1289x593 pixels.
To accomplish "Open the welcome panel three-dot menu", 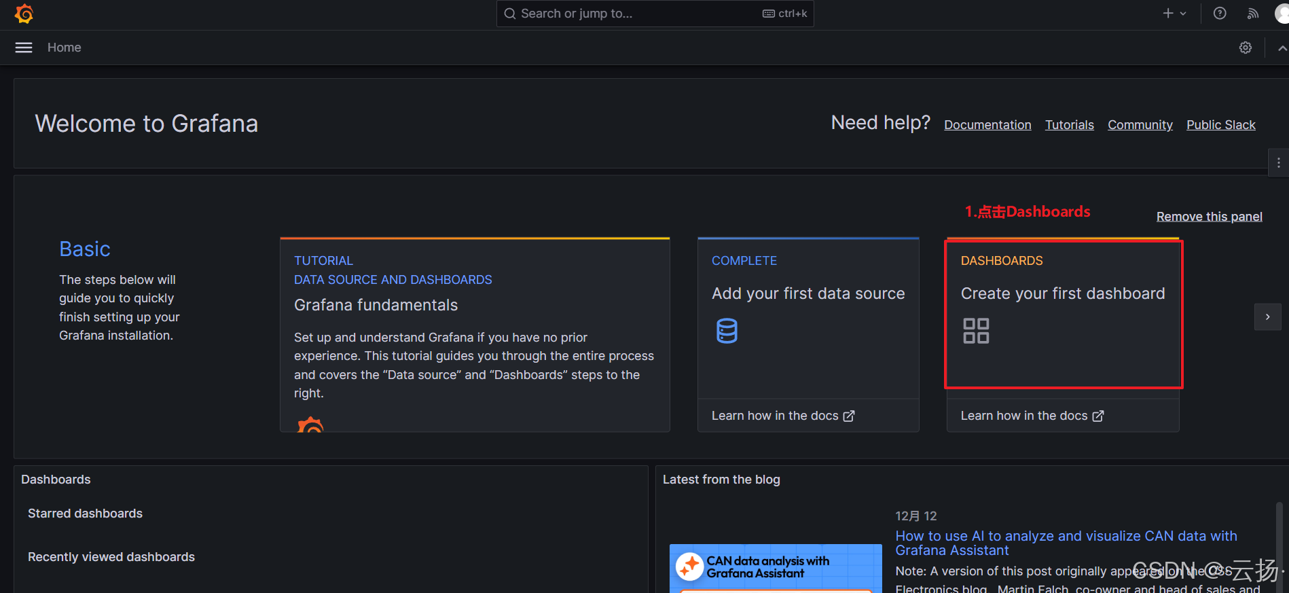I will pyautogui.click(x=1278, y=163).
